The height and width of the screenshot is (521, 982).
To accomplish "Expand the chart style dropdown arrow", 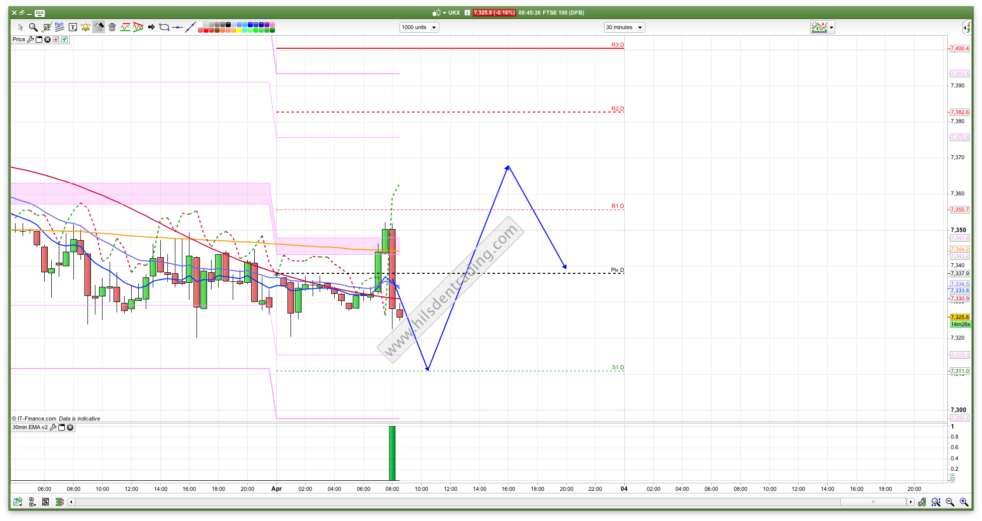I will click(832, 28).
